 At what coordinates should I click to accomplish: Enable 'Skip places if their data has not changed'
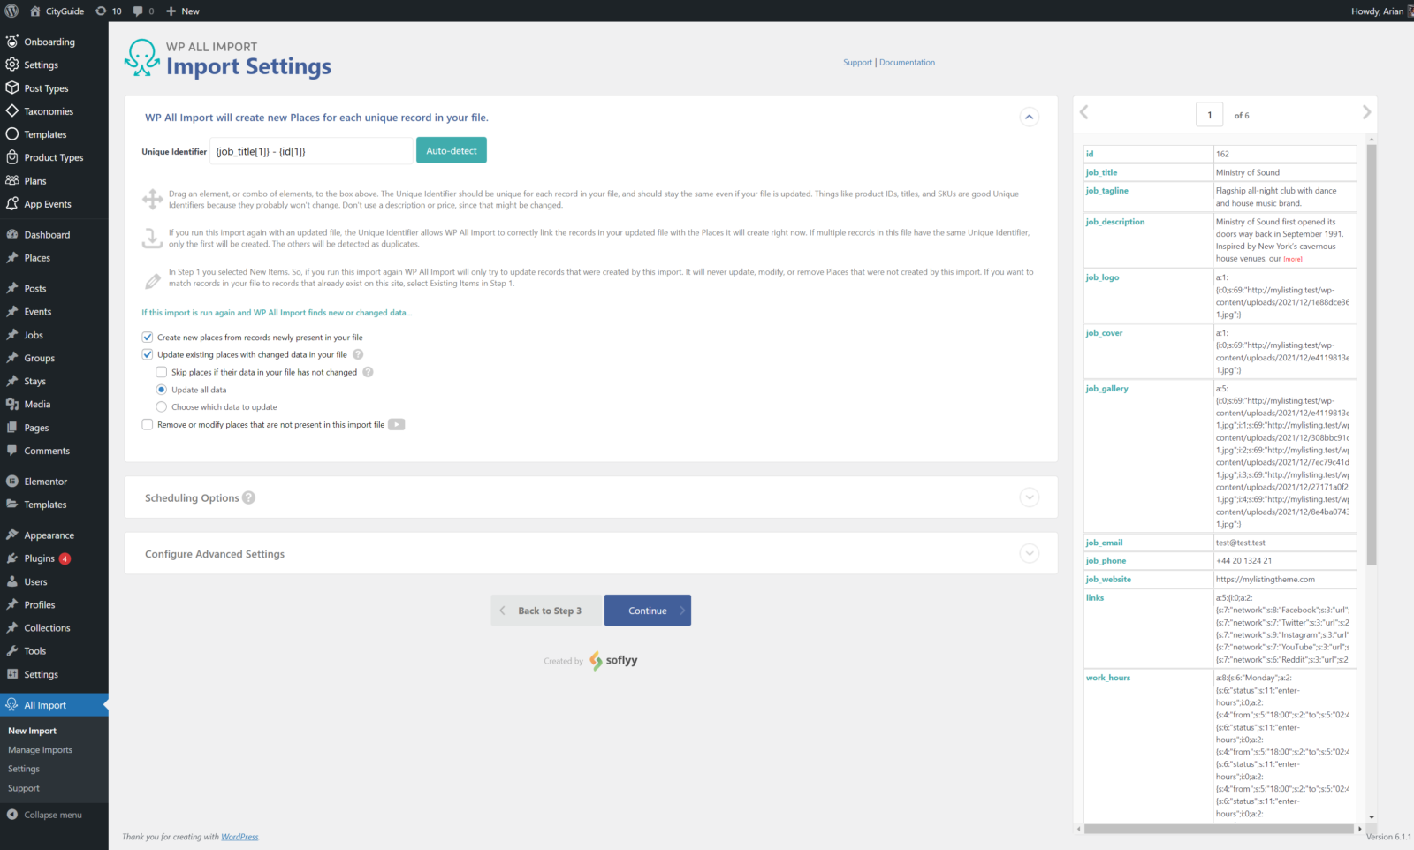pos(162,371)
